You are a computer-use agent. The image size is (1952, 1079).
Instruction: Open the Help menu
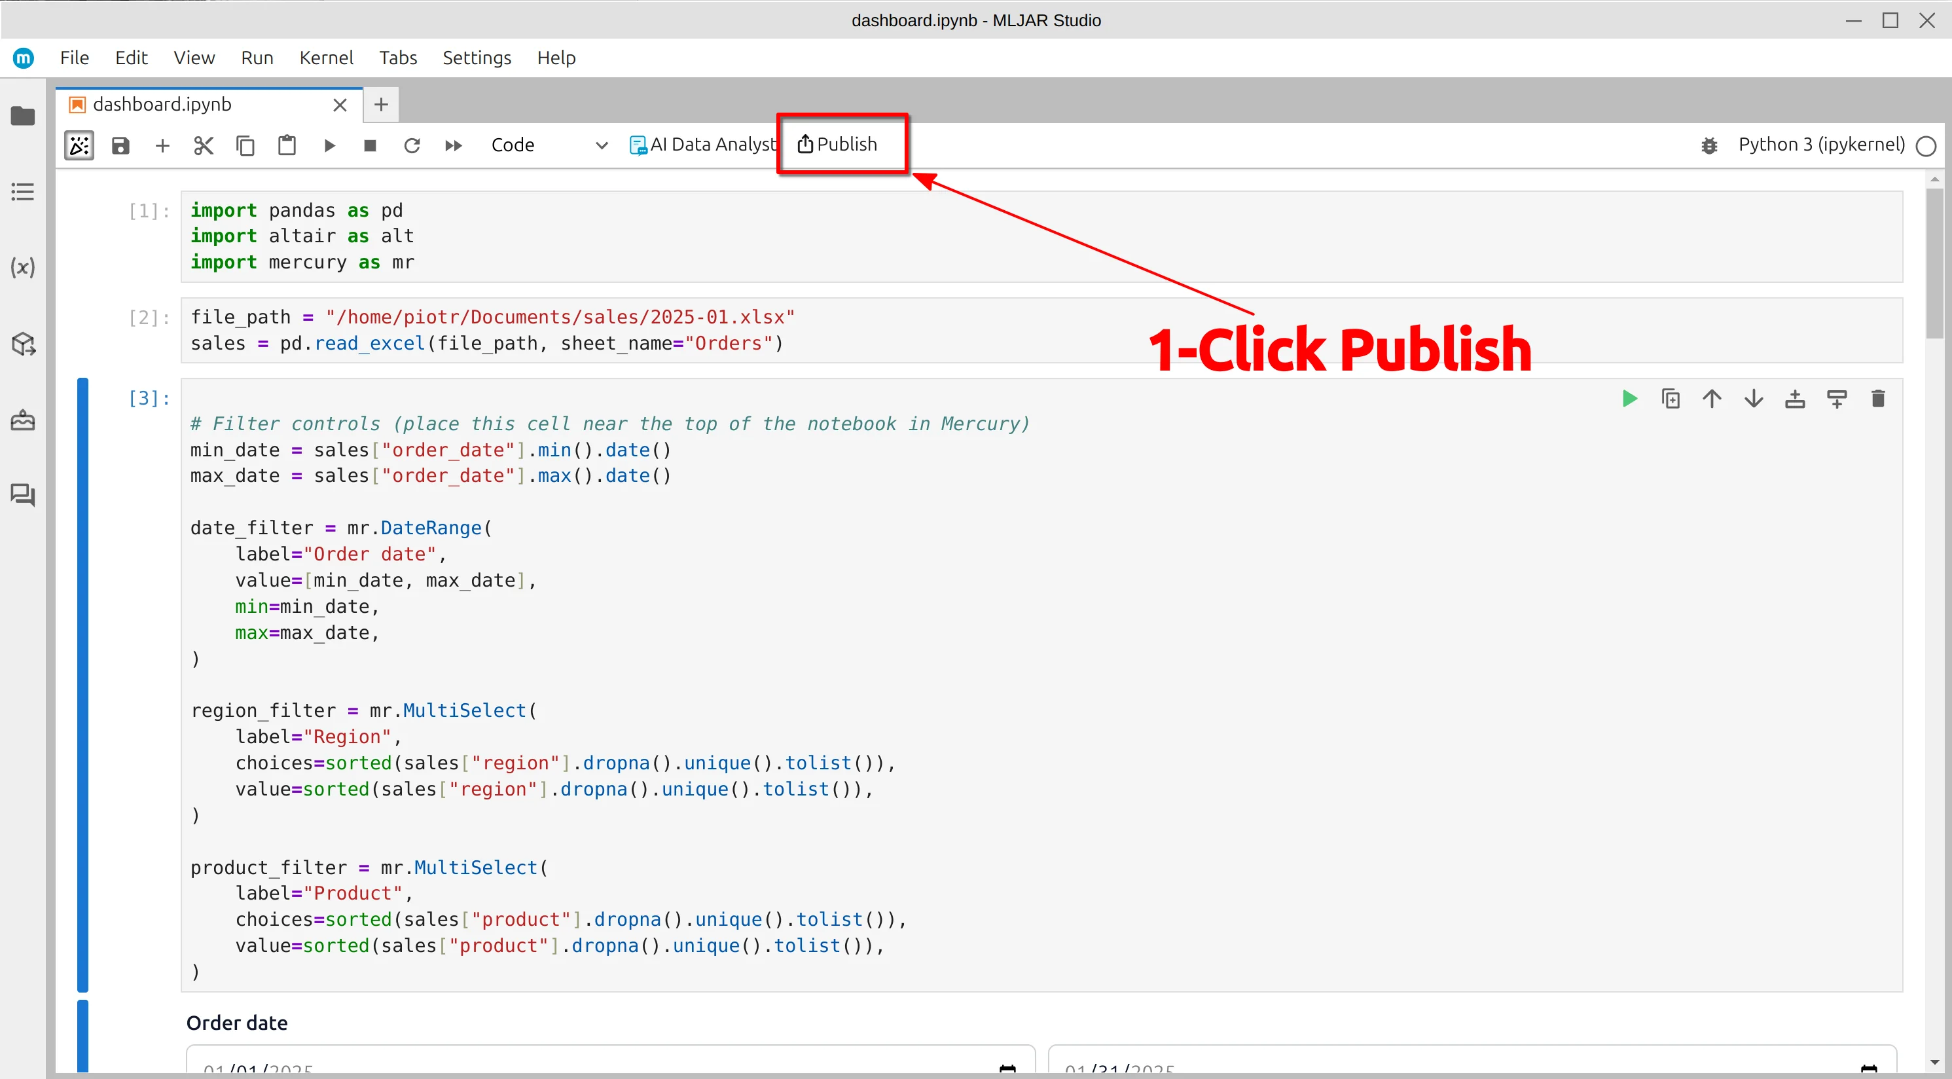tap(556, 58)
